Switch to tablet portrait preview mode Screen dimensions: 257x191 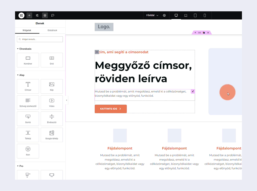[x=195, y=15]
